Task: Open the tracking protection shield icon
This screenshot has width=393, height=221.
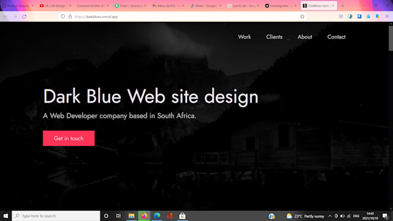Action: pyautogui.click(x=63, y=17)
